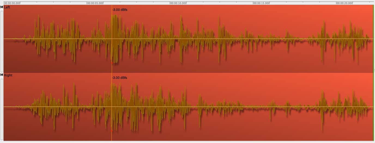Mute the Left channel with M

click(x=2, y=7)
